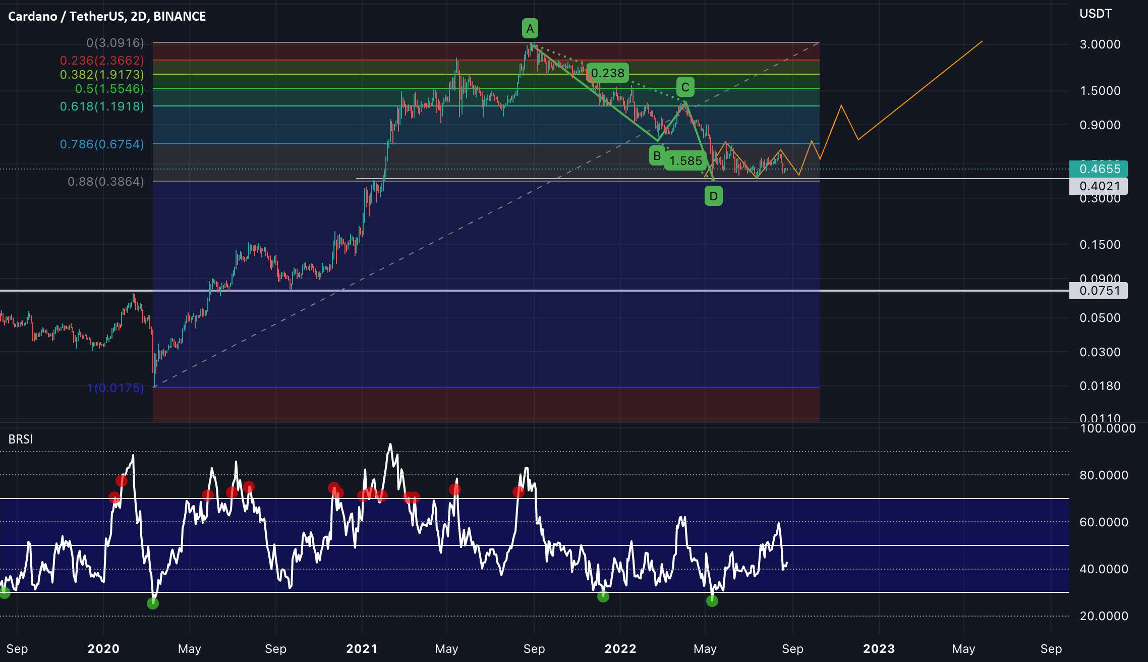This screenshot has height=662, width=1148.
Task: Click the 0.4021 price axis tag
Action: (x=1098, y=186)
